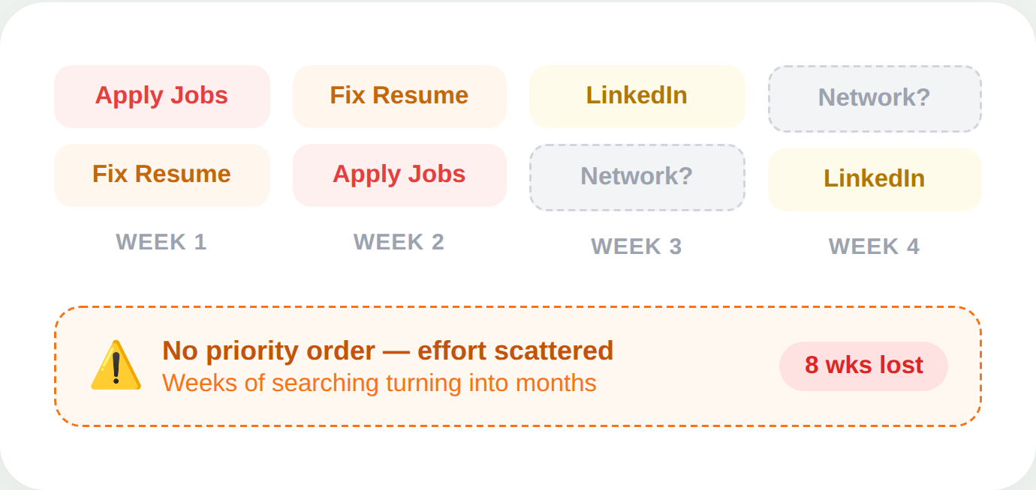Click the words "turning into months" in the subtitle
The width and height of the screenshot is (1036, 490).
click(x=491, y=383)
